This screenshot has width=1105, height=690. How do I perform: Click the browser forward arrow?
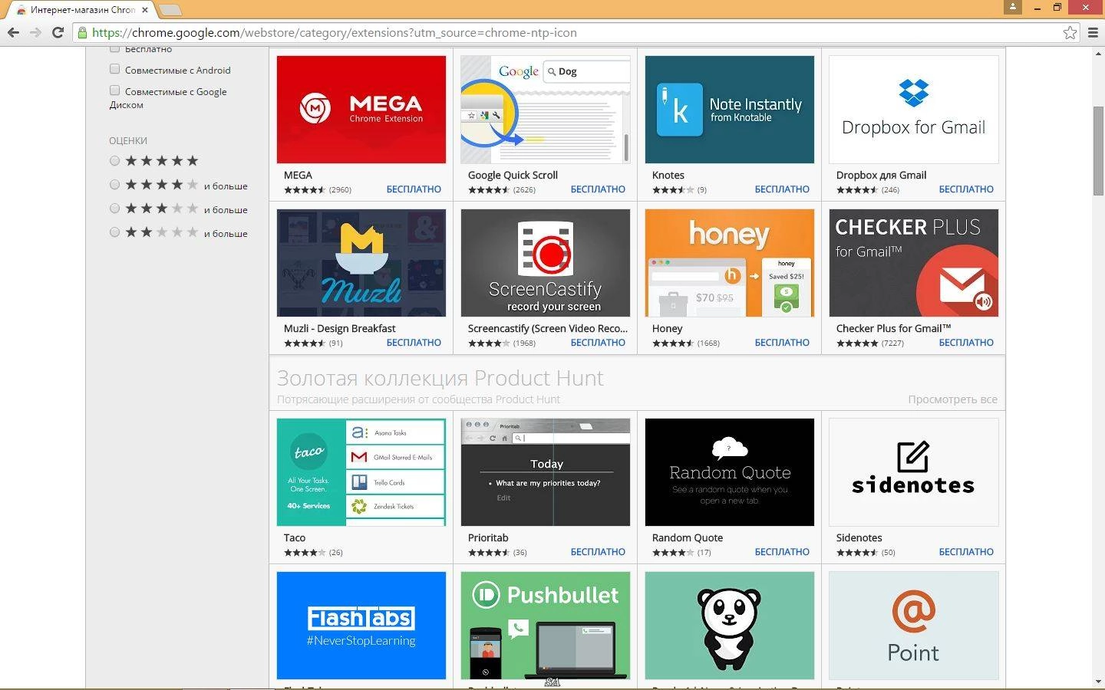pos(35,32)
